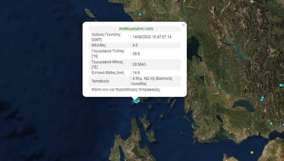Viewport: 284px width, 161px height.
Task: Click the location text 'ΝΔ της Βασιλικής Λευκάδας'
Action: 152,81
